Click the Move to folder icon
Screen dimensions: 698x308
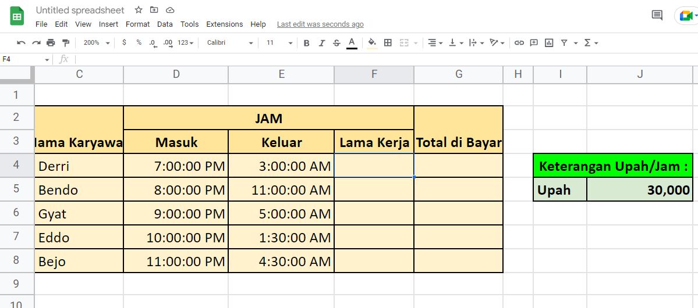point(154,10)
